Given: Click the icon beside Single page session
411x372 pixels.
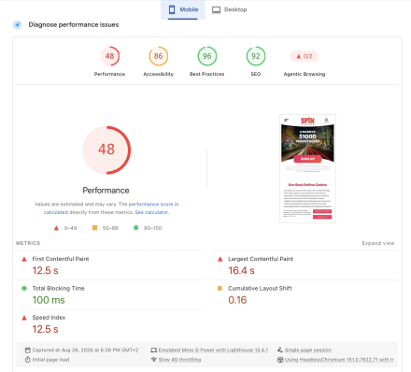Looking at the screenshot, I should click(280, 350).
